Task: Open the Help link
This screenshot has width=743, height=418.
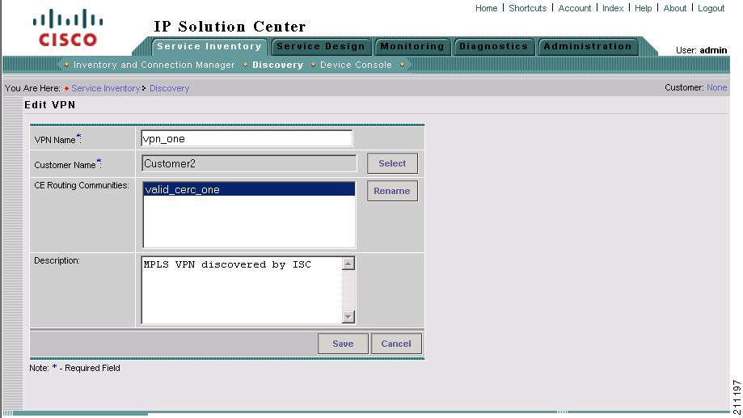Action: pyautogui.click(x=643, y=8)
